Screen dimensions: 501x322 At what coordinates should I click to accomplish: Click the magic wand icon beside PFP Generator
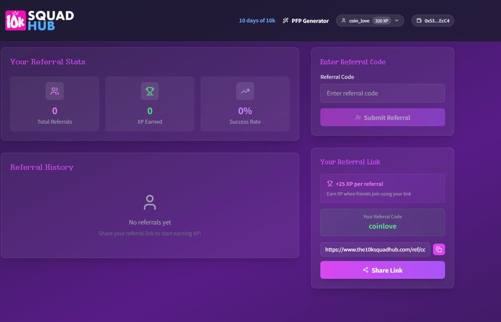pos(286,20)
